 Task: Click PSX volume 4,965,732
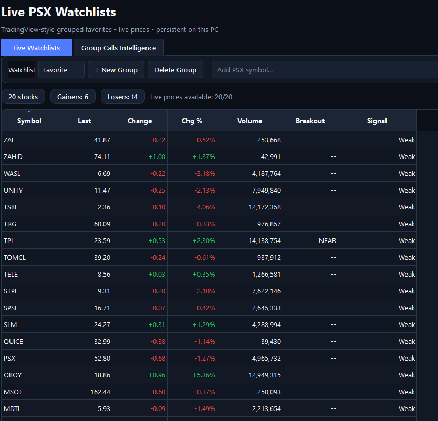point(266,358)
